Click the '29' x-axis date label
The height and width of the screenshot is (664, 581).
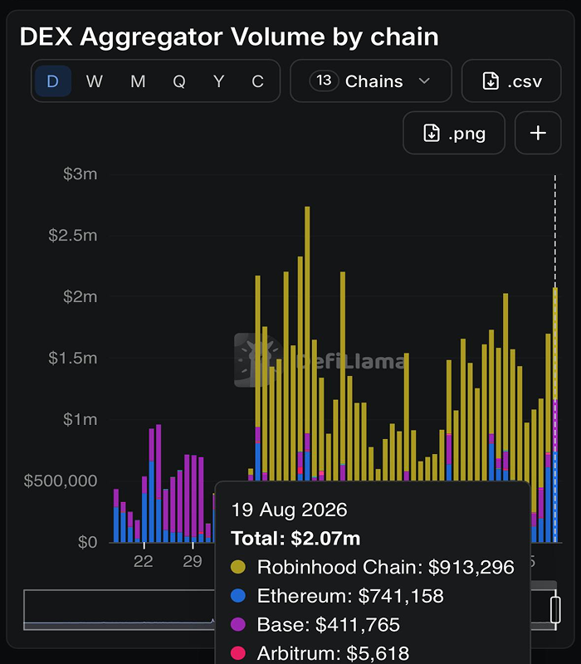(193, 562)
